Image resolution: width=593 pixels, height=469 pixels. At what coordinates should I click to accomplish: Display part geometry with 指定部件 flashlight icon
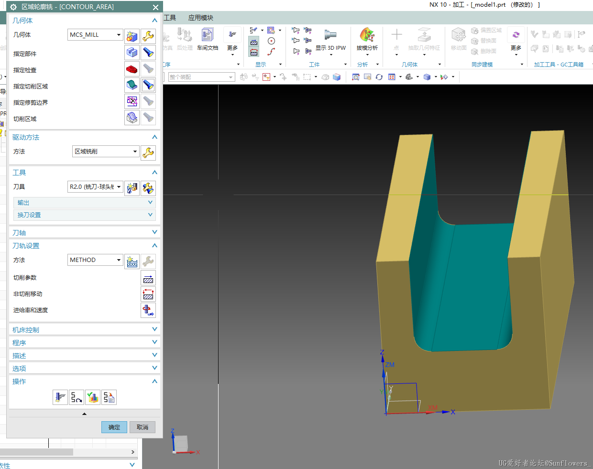point(148,53)
